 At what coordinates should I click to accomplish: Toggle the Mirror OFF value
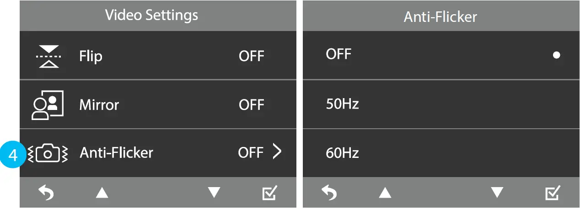point(252,105)
